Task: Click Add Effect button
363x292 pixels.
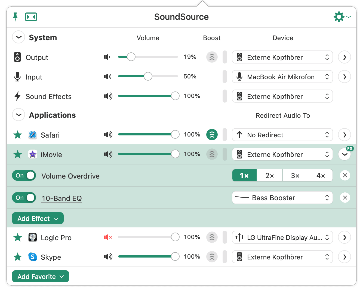Action: pos(38,218)
